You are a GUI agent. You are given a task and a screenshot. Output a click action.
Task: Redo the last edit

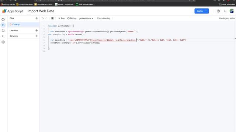(x=46, y=18)
